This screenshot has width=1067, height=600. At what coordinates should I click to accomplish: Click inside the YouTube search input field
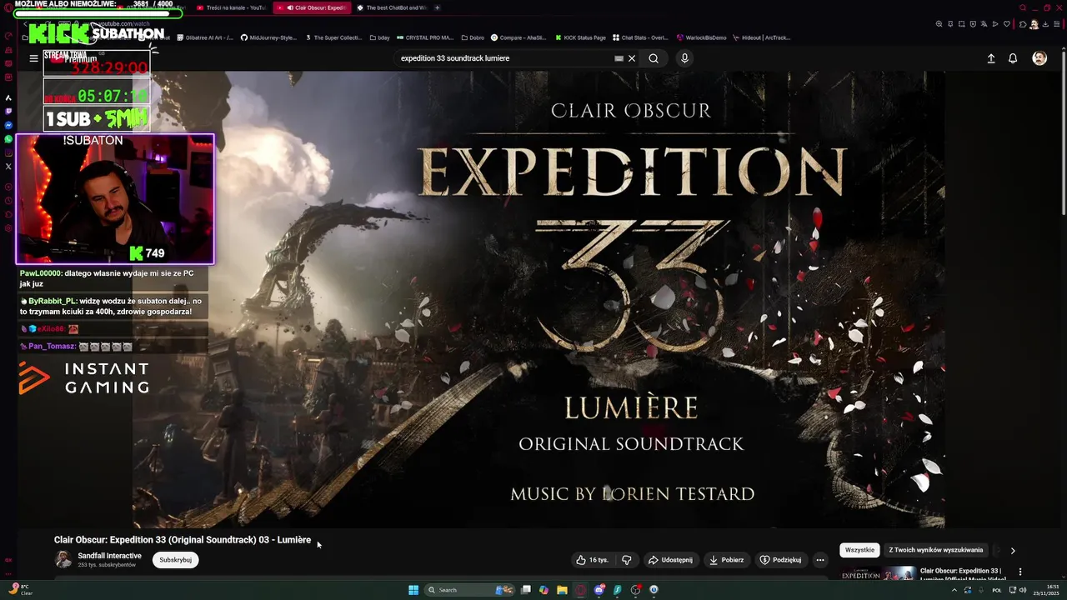504,58
